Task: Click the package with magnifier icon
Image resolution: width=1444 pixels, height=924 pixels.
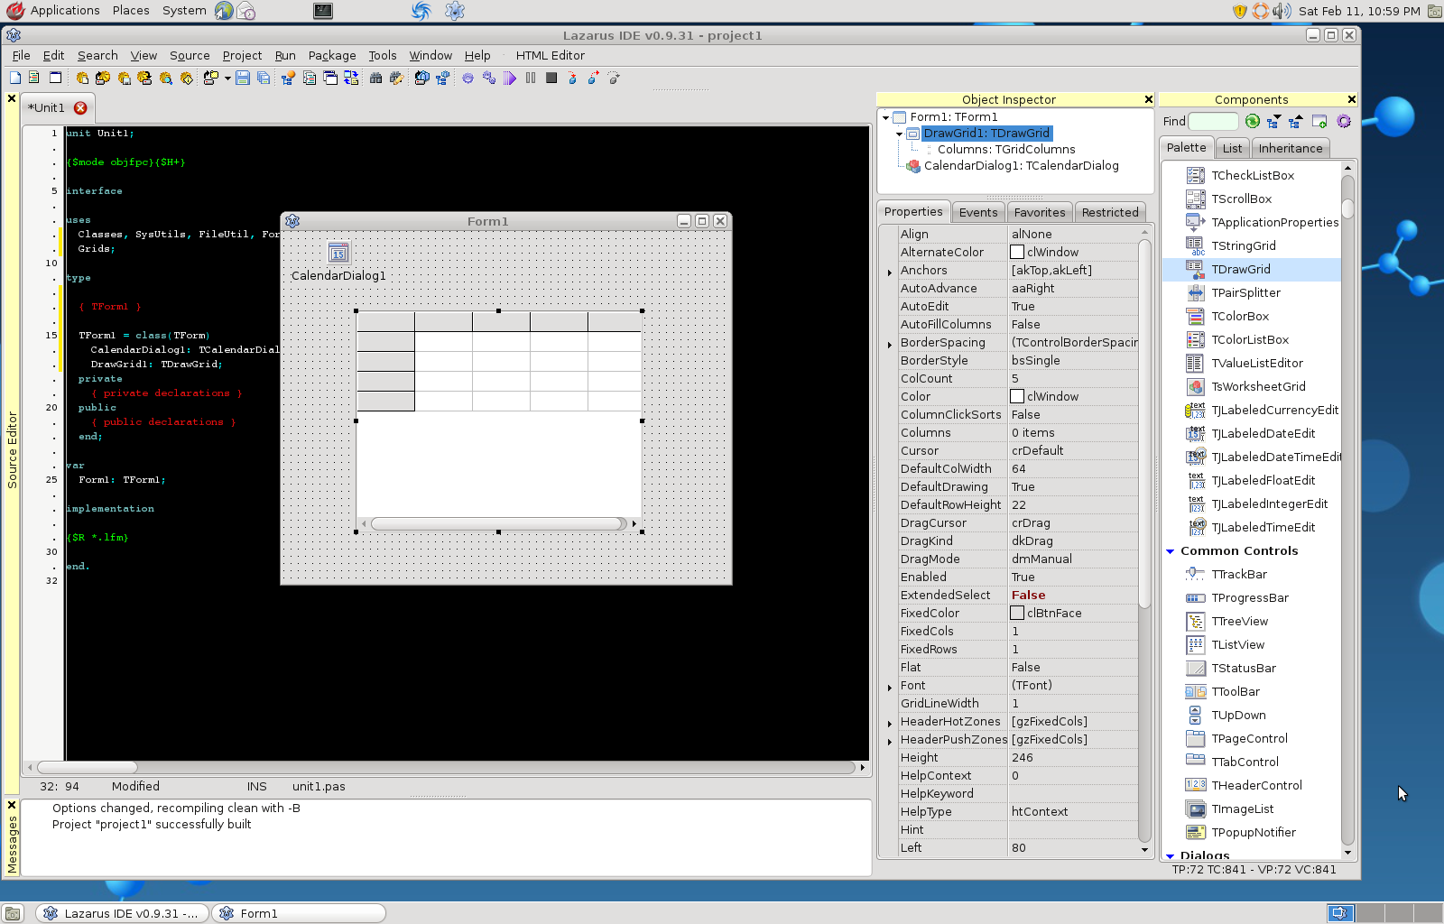Action: (165, 79)
